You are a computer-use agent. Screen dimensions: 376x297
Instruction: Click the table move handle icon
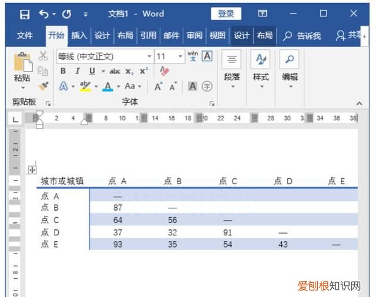(x=32, y=170)
